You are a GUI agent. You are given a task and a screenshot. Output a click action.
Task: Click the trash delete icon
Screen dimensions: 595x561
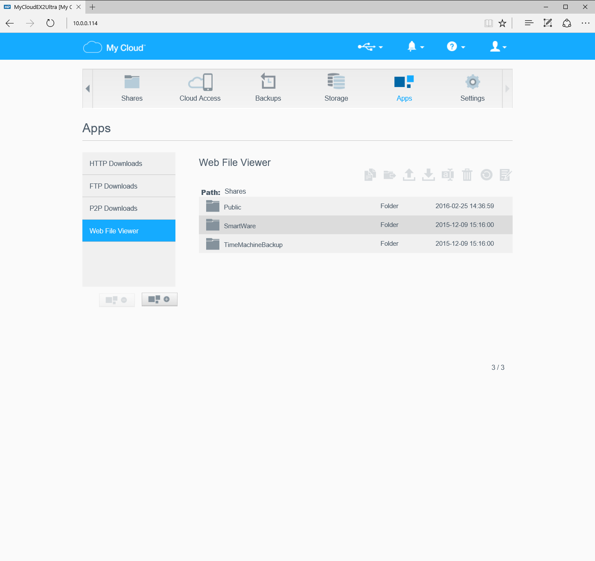pyautogui.click(x=467, y=174)
